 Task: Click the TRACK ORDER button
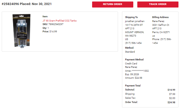click(158, 5)
